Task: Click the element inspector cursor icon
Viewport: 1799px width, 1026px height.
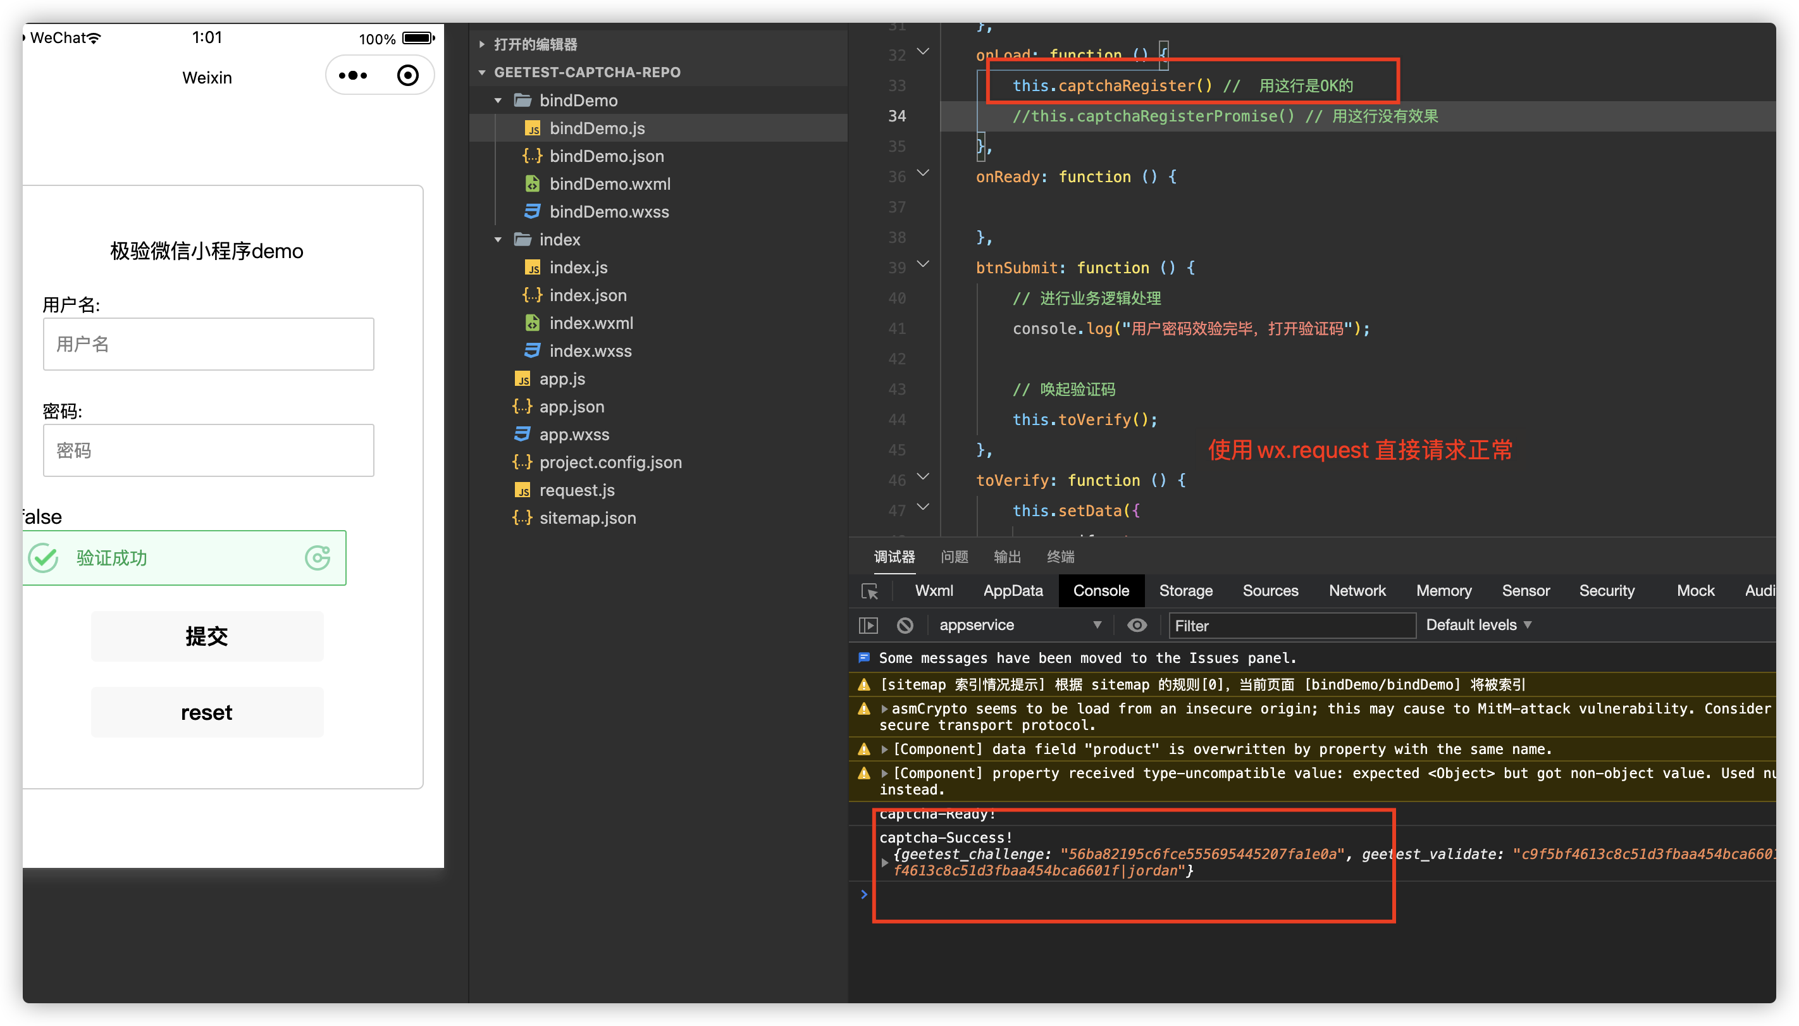Action: pyautogui.click(x=870, y=591)
